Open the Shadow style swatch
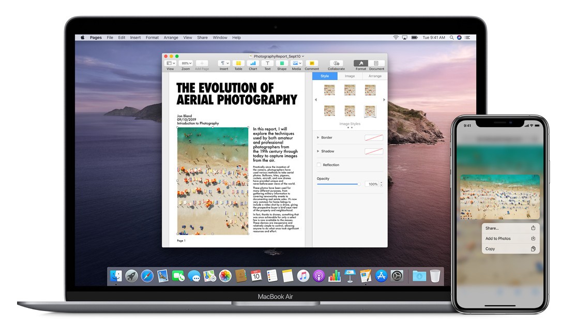 pos(373,151)
